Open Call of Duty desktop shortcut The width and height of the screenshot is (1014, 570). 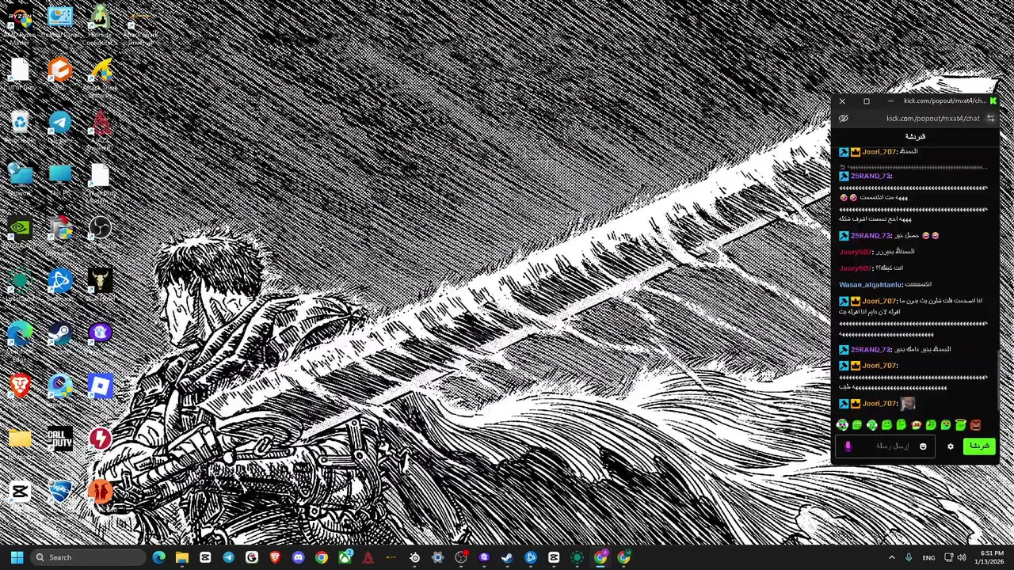60,439
